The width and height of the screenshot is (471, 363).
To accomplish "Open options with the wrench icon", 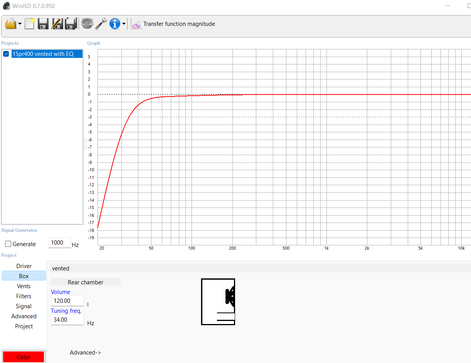I will tap(101, 24).
